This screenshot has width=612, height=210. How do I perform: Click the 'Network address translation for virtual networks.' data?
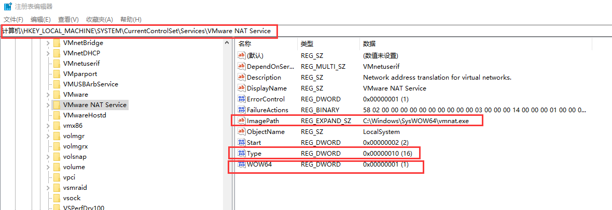click(x=437, y=78)
